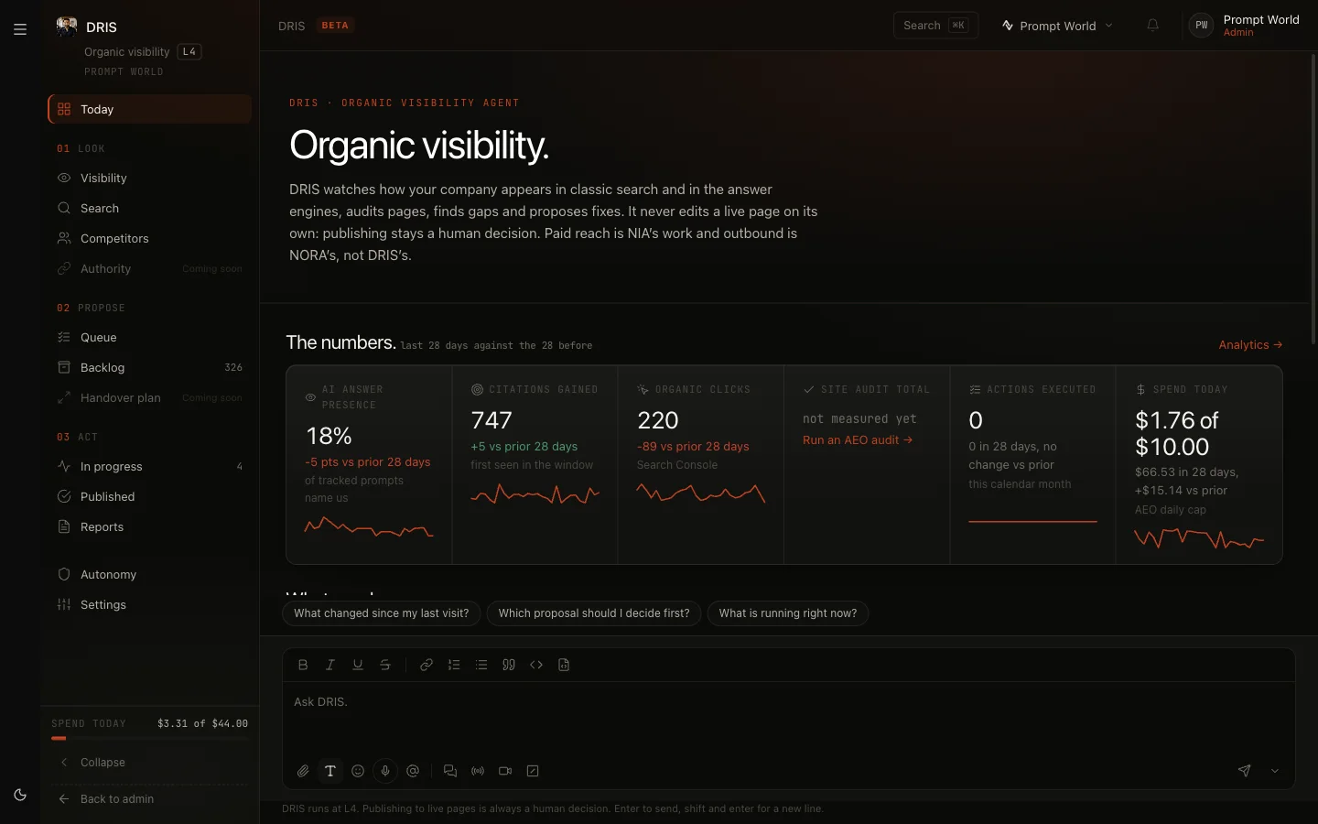Screen dimensions: 1318x824
Task: Toggle the sidebar with the hamburger menu
Action: coord(20,29)
